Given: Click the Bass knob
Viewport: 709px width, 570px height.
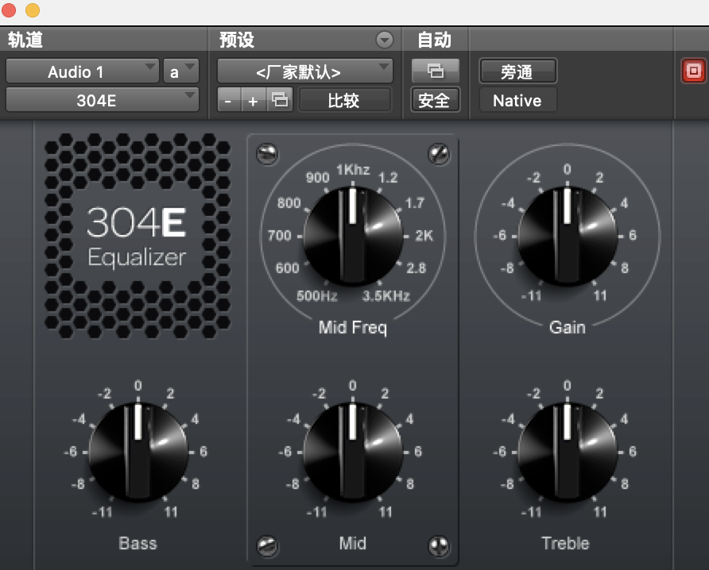Looking at the screenshot, I should tap(138, 452).
